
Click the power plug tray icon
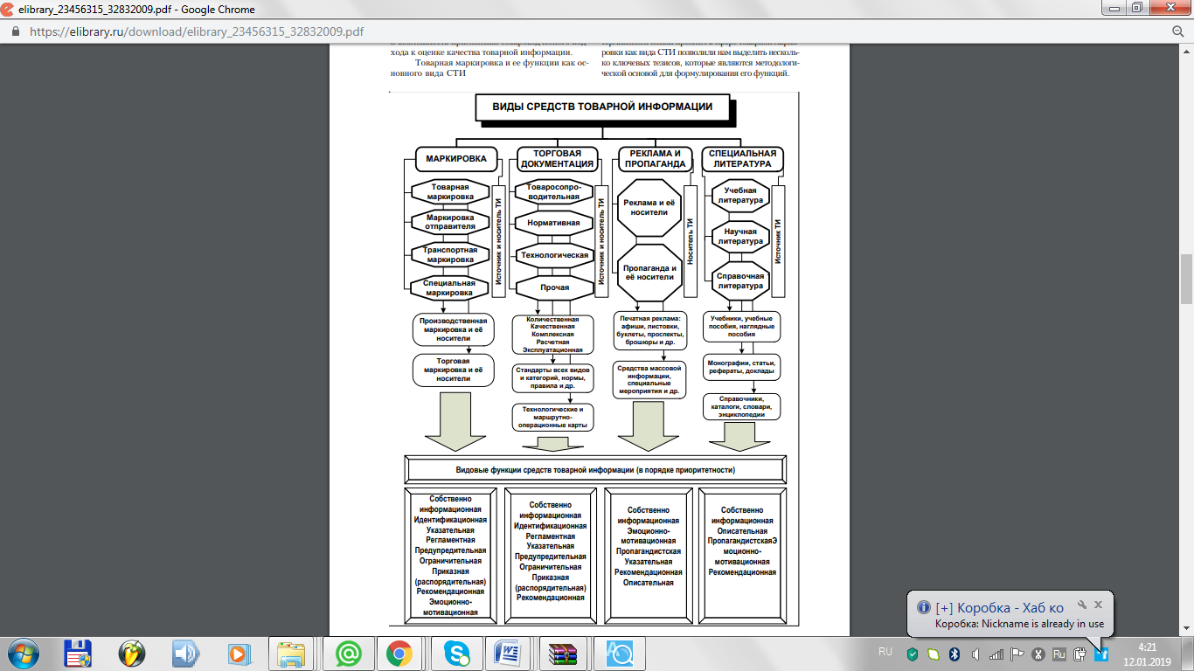pyautogui.click(x=1079, y=654)
